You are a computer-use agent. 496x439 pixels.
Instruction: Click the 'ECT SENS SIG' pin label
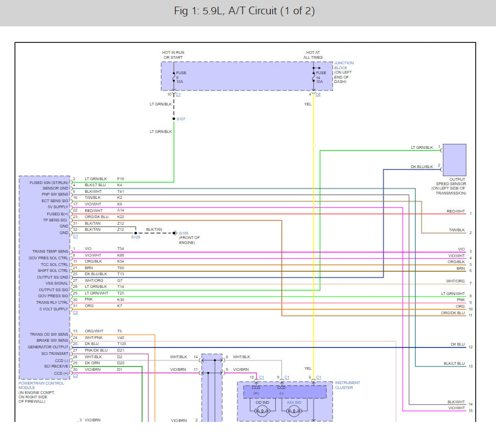tap(55, 201)
